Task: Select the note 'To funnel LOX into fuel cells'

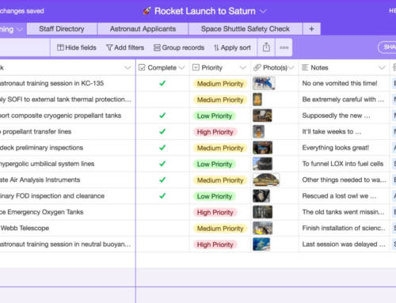Action: 343,164
